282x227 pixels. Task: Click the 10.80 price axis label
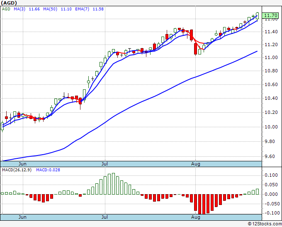[x=271, y=71]
